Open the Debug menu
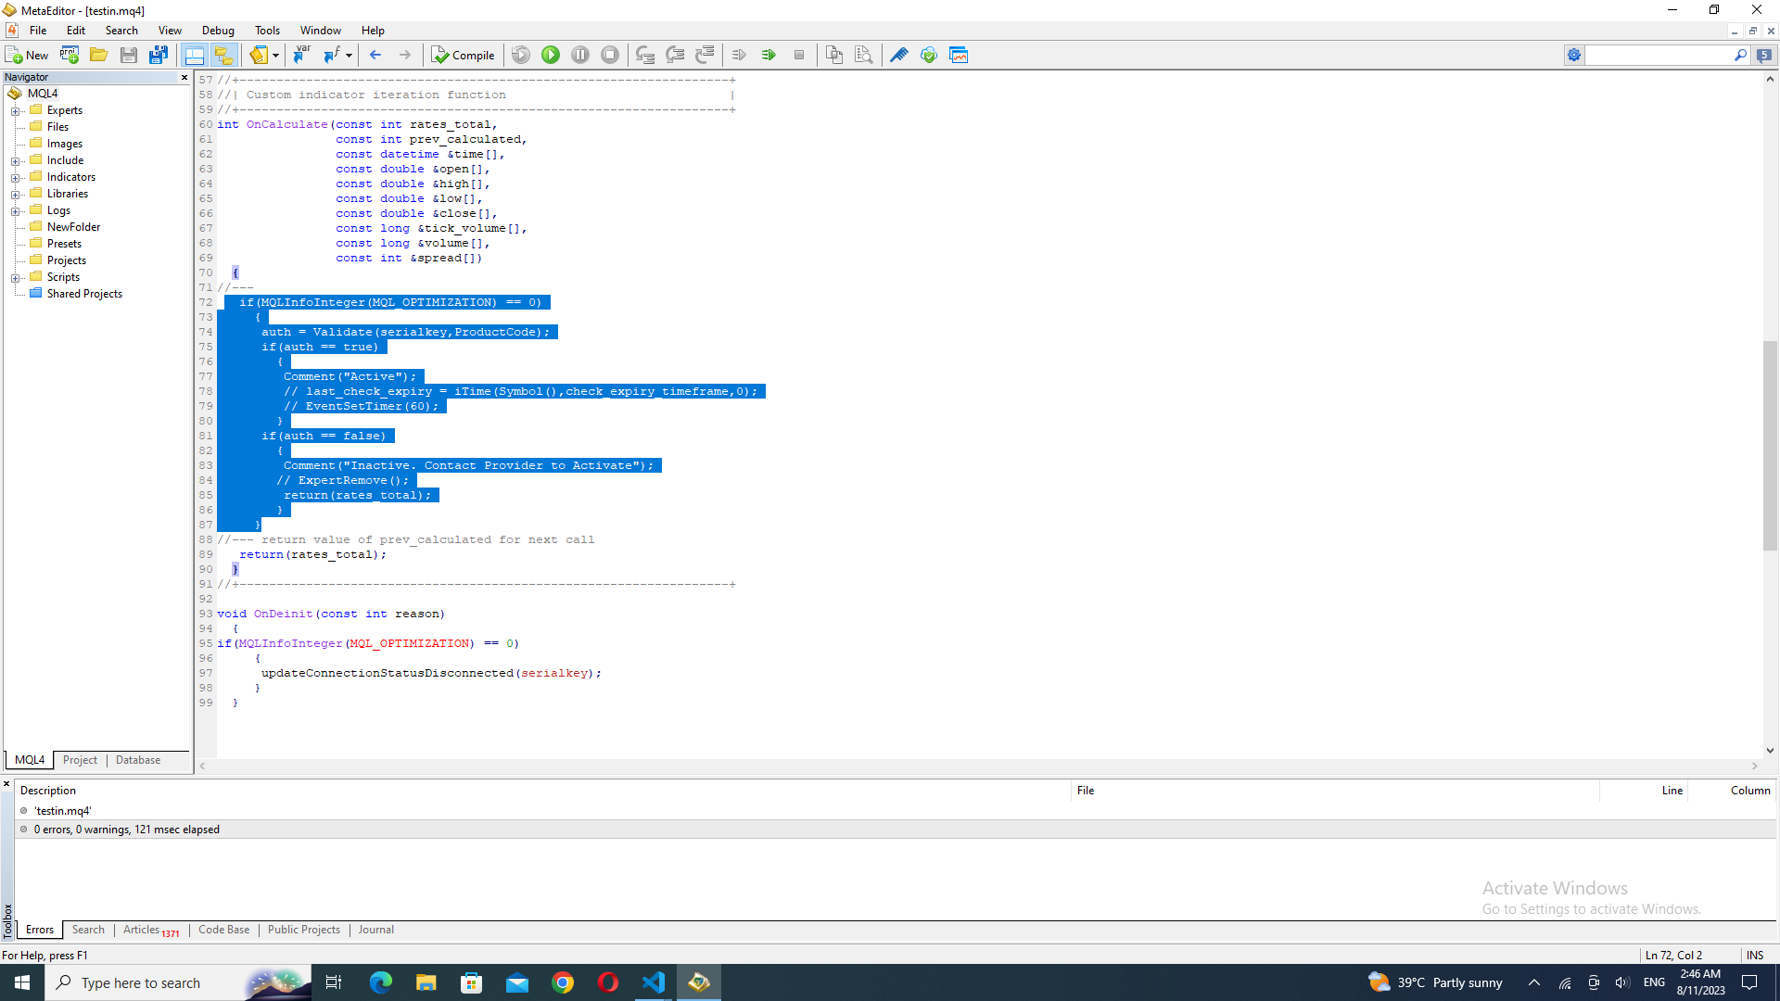This screenshot has height=1001, width=1780. coord(218,31)
